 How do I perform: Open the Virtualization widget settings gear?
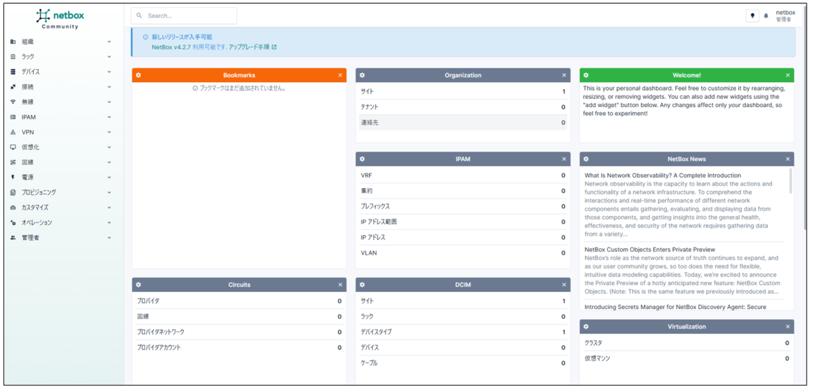[586, 327]
